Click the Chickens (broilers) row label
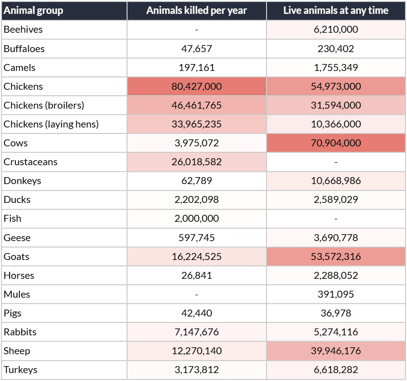This screenshot has width=407, height=381. [x=44, y=105]
